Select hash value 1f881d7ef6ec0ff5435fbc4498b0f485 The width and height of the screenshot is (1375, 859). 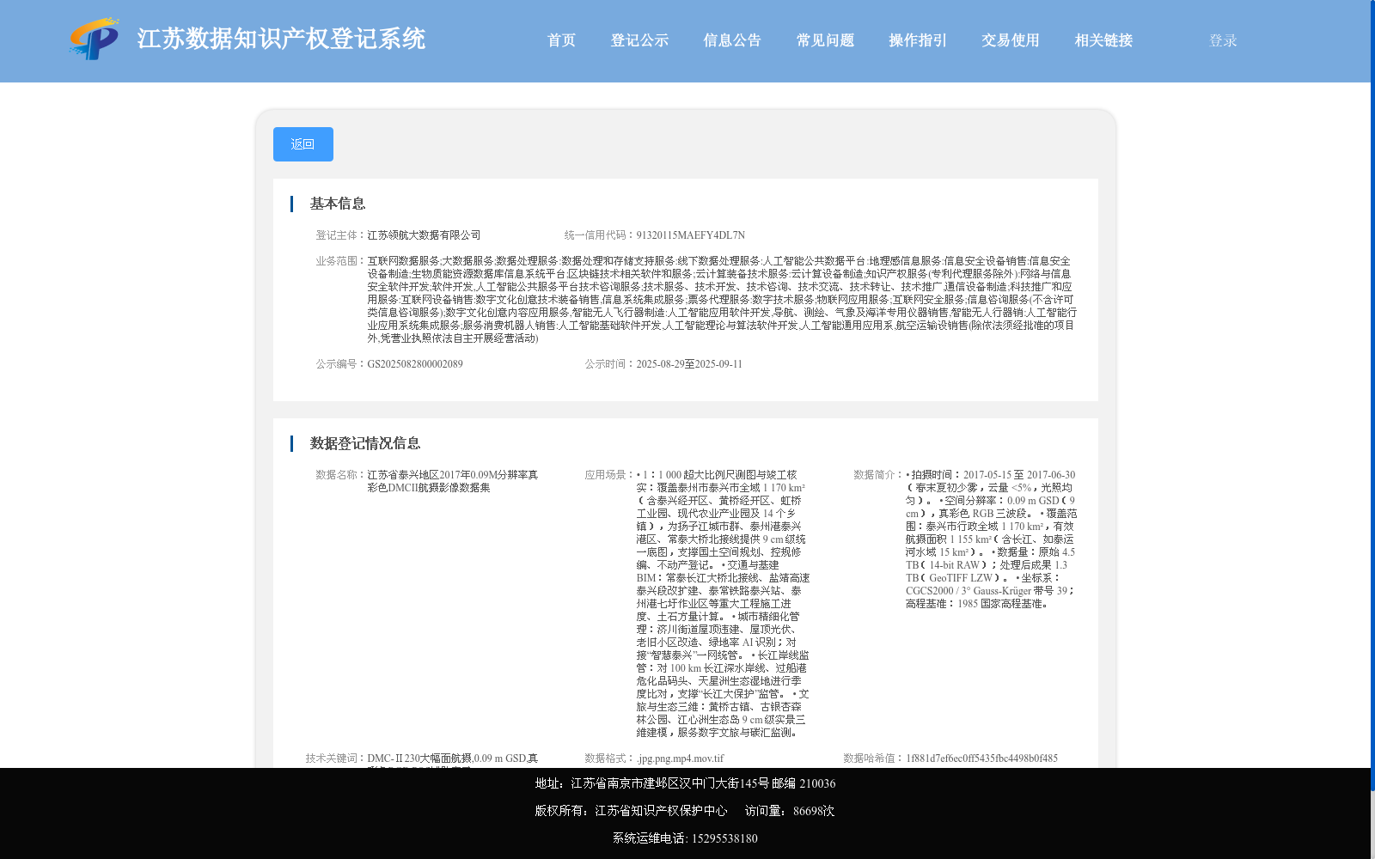pyautogui.click(x=981, y=758)
